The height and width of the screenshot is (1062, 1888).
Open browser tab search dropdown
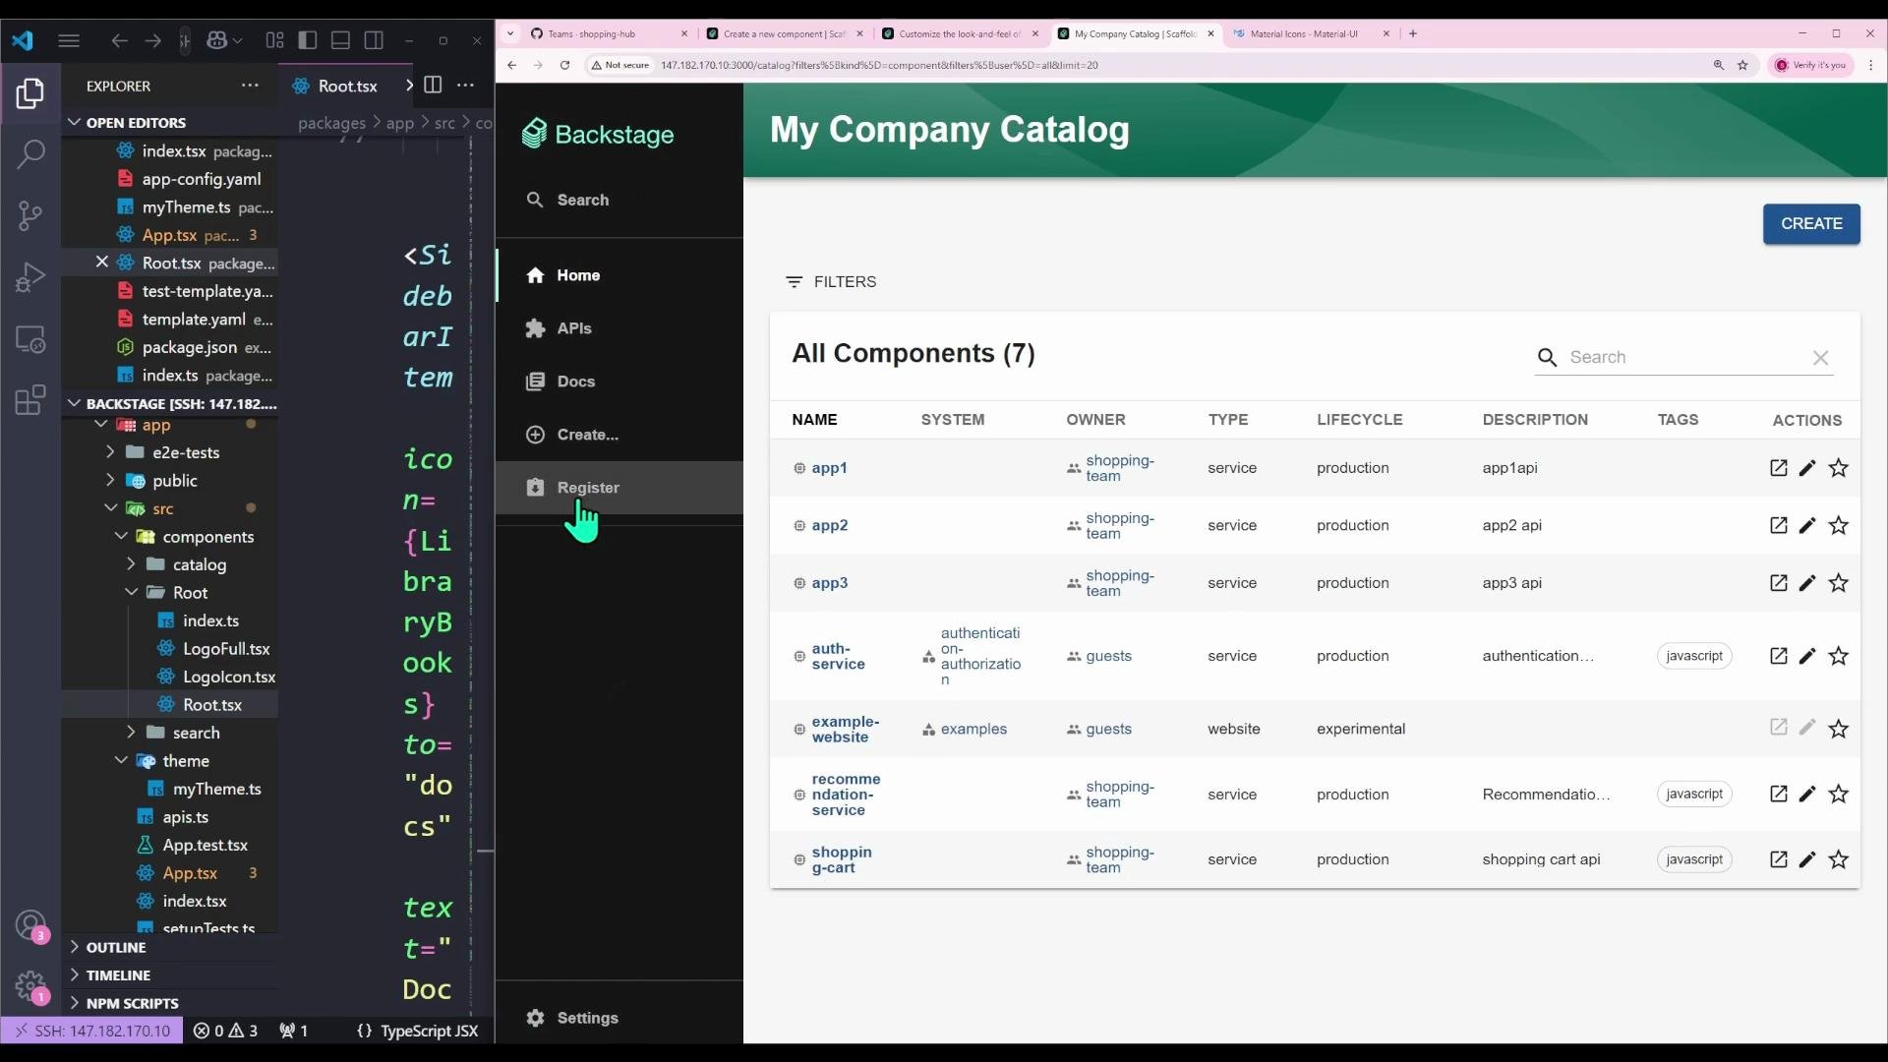pyautogui.click(x=510, y=33)
